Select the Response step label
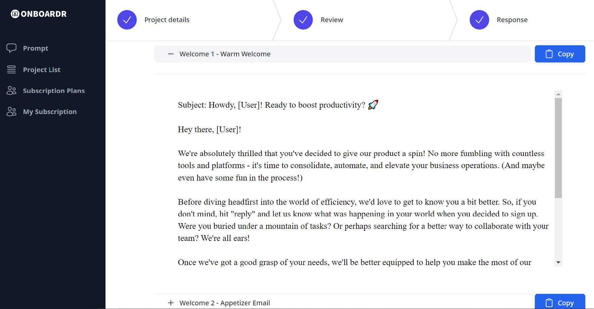Viewport: 594px width, 309px height. (512, 20)
